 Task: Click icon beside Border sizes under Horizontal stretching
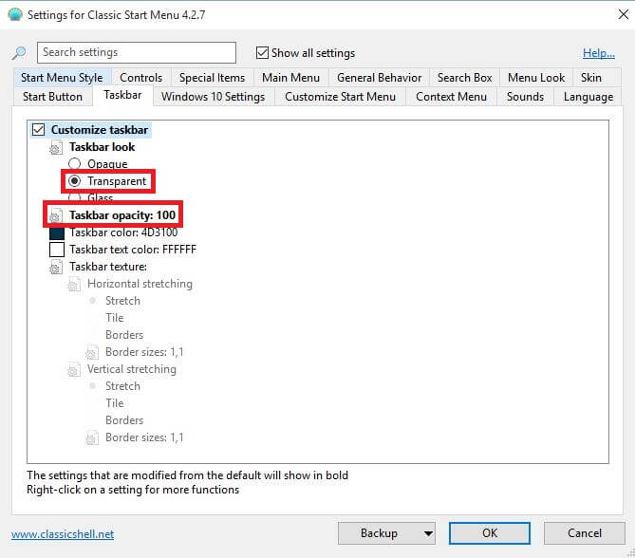92,352
